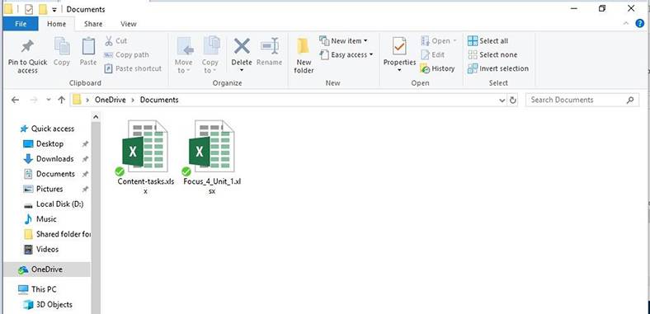
Task: Collapse the ribbon with the chevron
Action: pyautogui.click(x=626, y=24)
